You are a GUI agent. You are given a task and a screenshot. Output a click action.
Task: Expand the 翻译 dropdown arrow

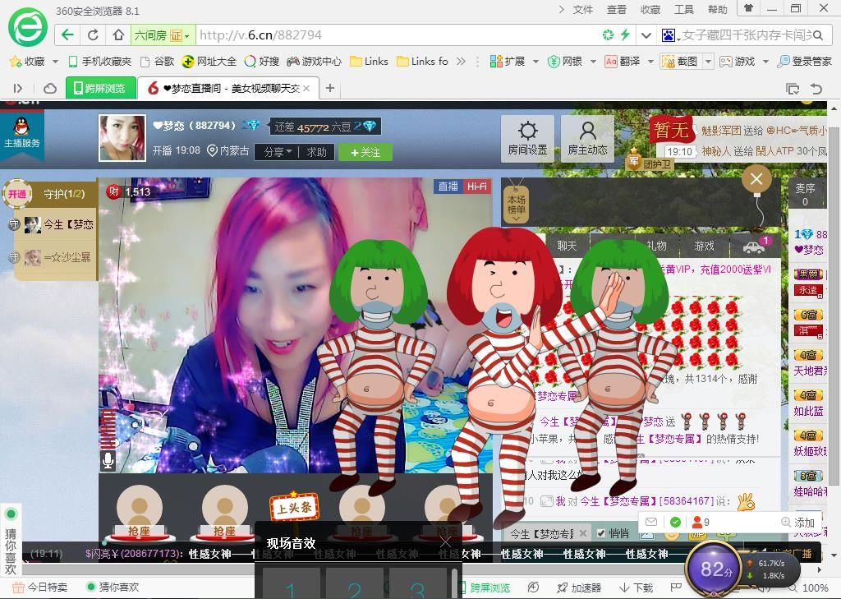point(650,62)
